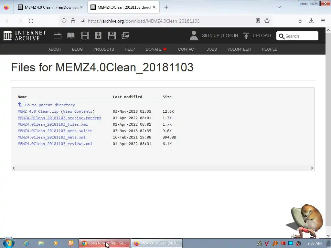Image resolution: width=331 pixels, height=248 pixels.
Task: Open the Audio speaker icon
Action: click(98, 36)
